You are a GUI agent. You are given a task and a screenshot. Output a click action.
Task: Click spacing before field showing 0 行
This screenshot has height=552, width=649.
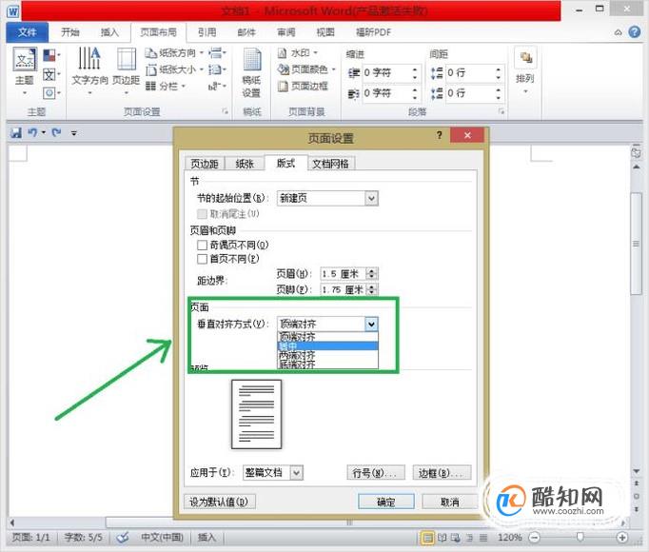[x=469, y=73]
